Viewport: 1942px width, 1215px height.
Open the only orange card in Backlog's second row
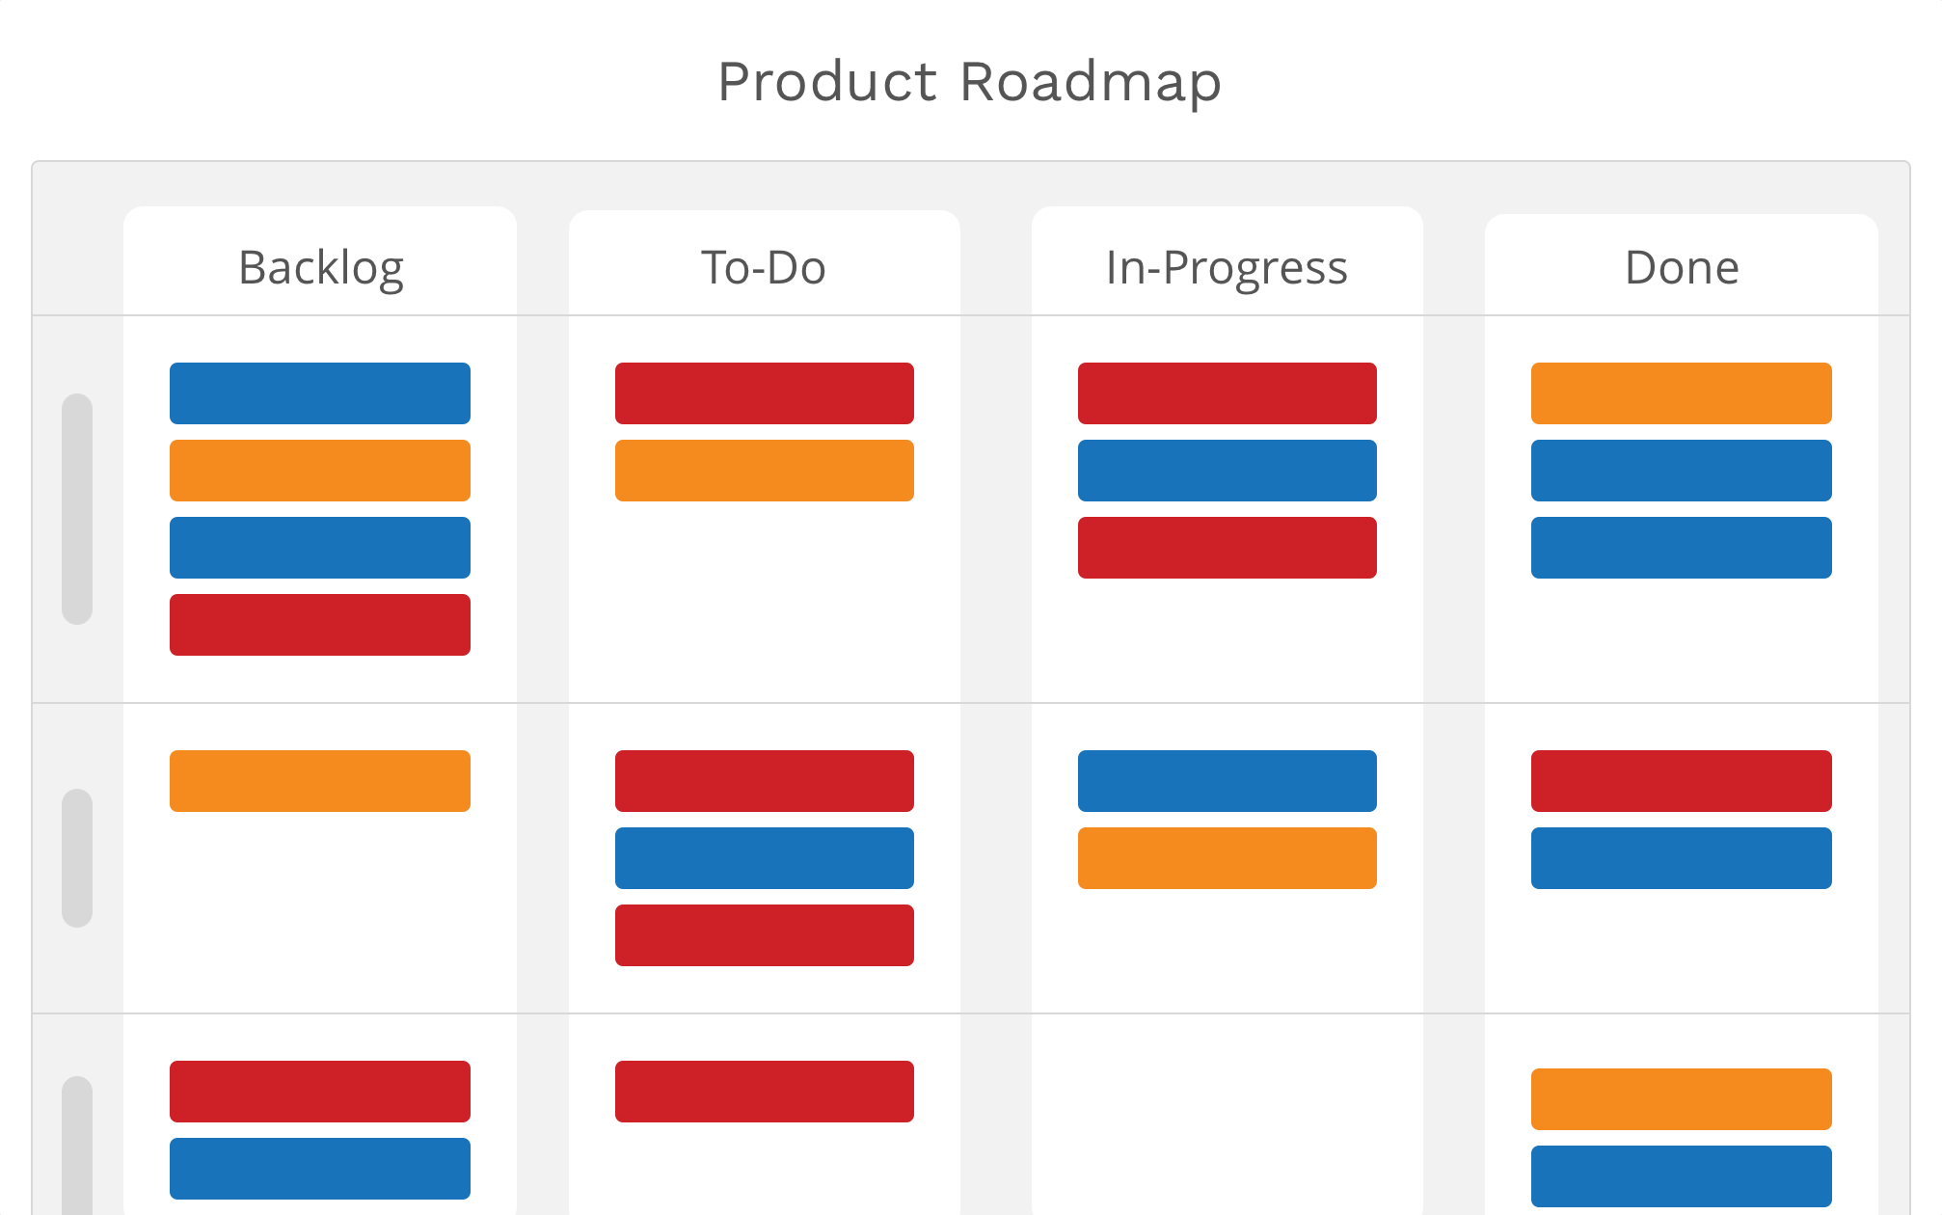click(x=320, y=781)
